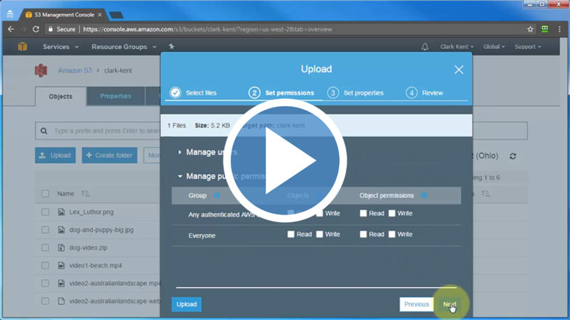Click the pin shortcut icon in navbar

coord(171,47)
